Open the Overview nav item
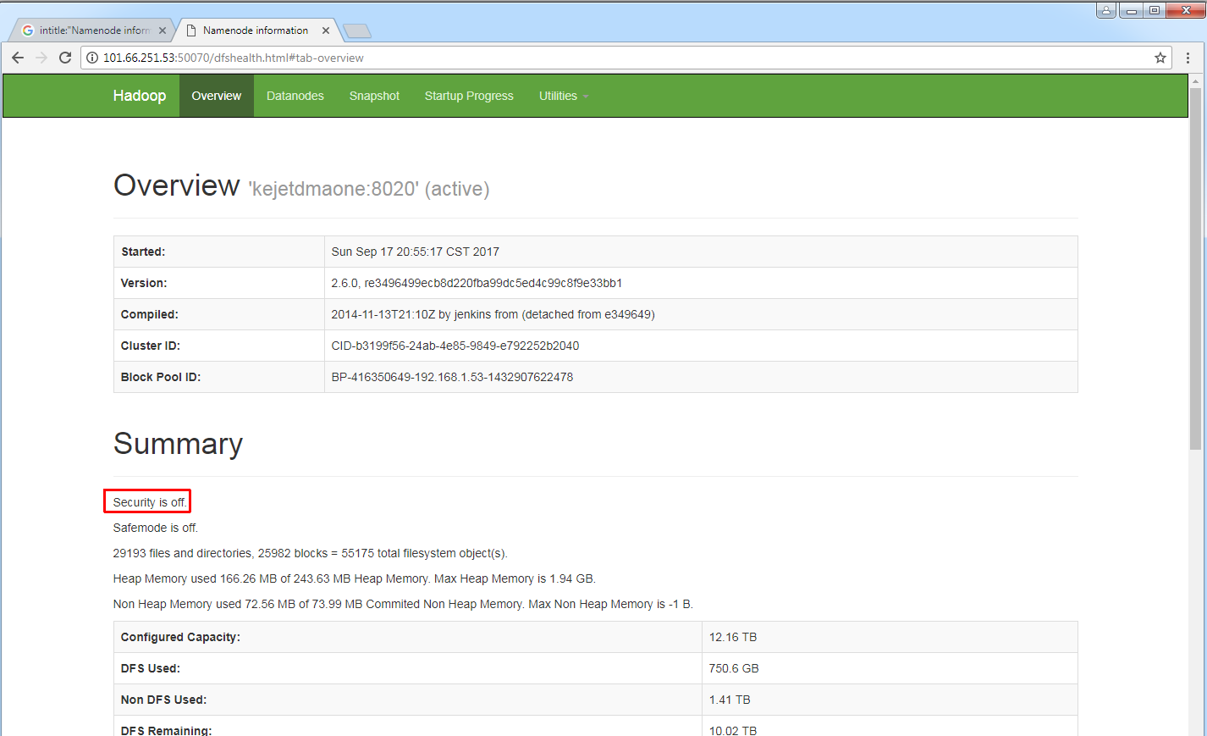This screenshot has height=736, width=1207. click(217, 96)
